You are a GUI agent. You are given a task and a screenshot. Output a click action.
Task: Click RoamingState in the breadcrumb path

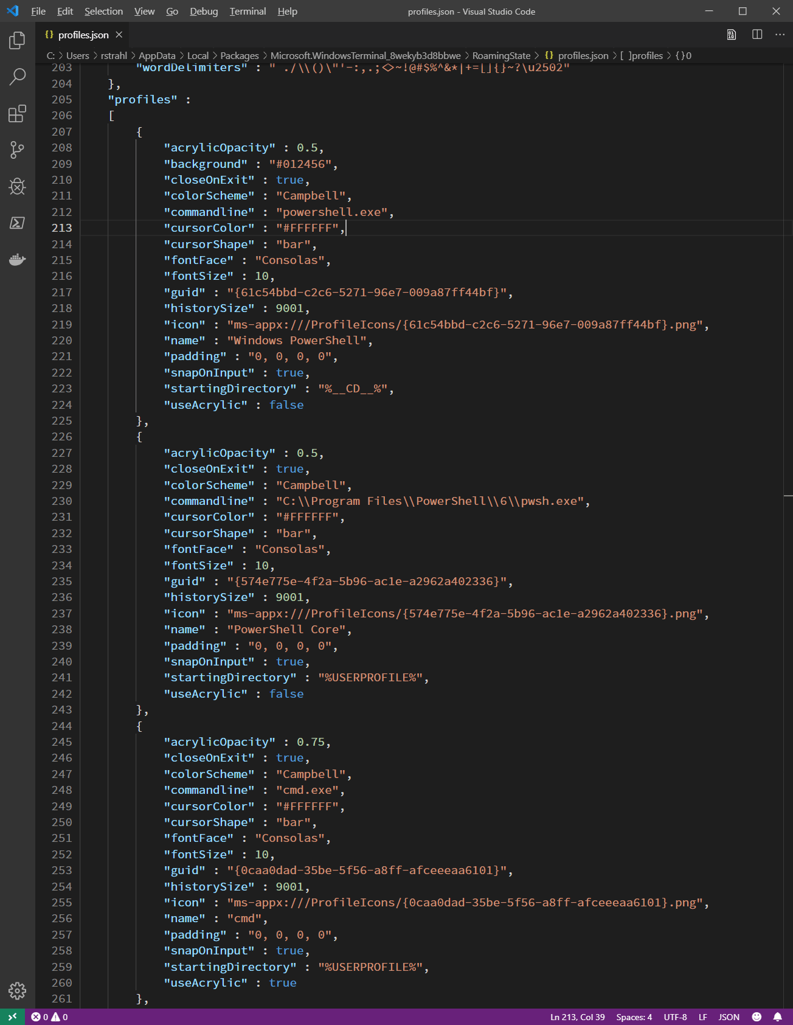click(501, 55)
